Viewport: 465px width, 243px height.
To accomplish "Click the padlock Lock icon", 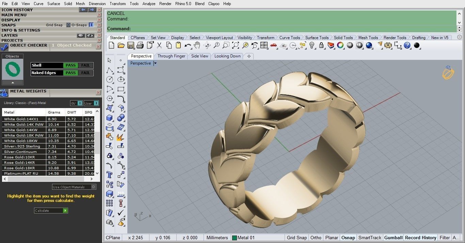I will 321,45.
